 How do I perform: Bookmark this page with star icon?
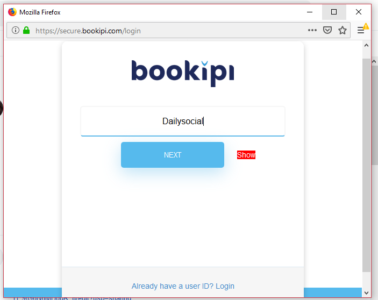click(x=343, y=30)
